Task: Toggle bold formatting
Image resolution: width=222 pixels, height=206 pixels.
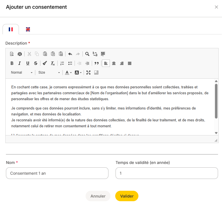Action: click(12, 63)
